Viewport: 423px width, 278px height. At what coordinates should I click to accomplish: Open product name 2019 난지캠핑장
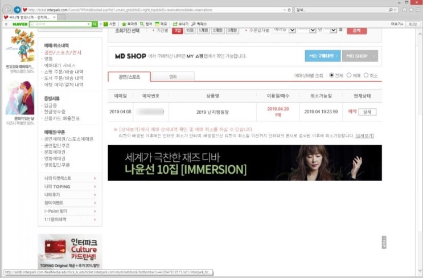coord(212,112)
